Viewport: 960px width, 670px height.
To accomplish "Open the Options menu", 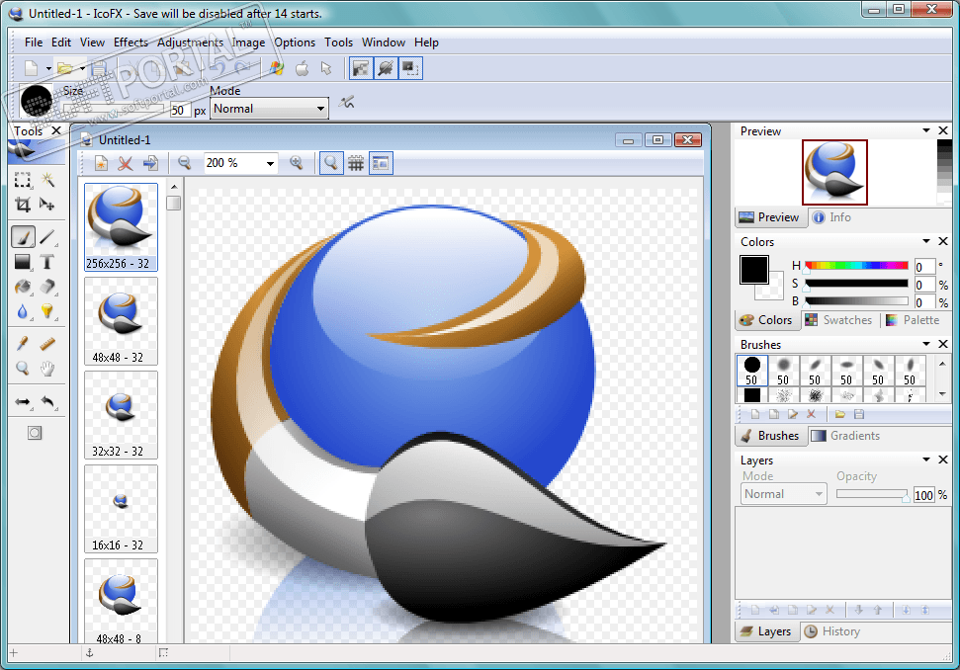I will pos(295,42).
